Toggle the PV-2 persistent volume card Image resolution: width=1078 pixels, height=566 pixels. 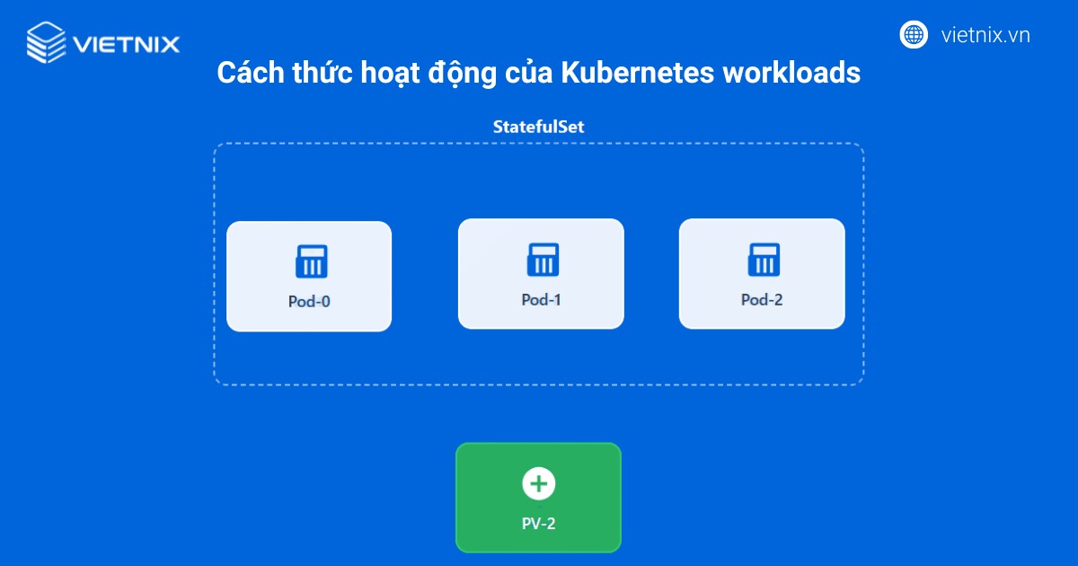point(538,497)
